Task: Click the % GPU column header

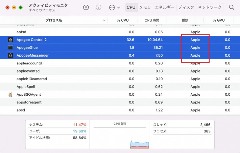Action: tap(219, 20)
